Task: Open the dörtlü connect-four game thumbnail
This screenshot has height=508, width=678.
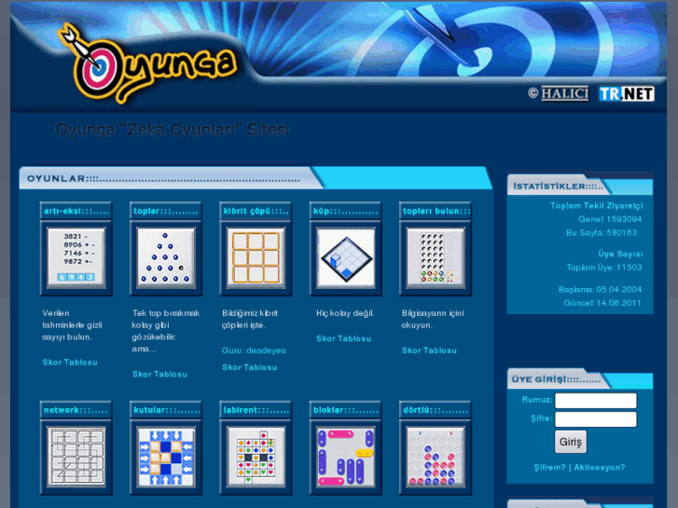Action: click(436, 457)
